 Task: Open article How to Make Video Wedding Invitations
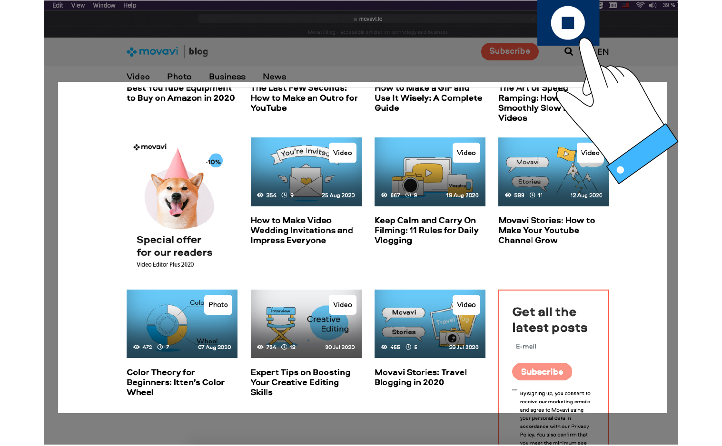tap(302, 231)
